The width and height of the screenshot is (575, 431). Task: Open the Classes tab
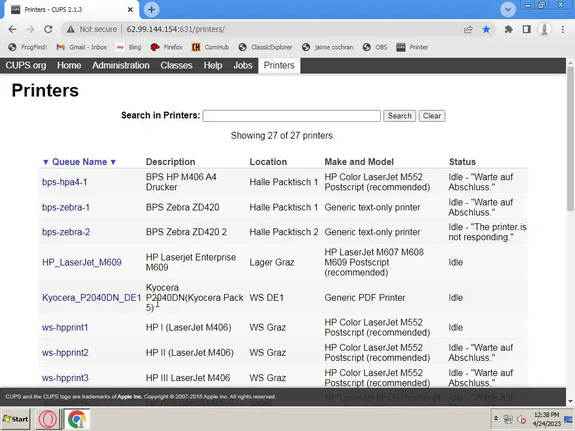[x=176, y=65]
